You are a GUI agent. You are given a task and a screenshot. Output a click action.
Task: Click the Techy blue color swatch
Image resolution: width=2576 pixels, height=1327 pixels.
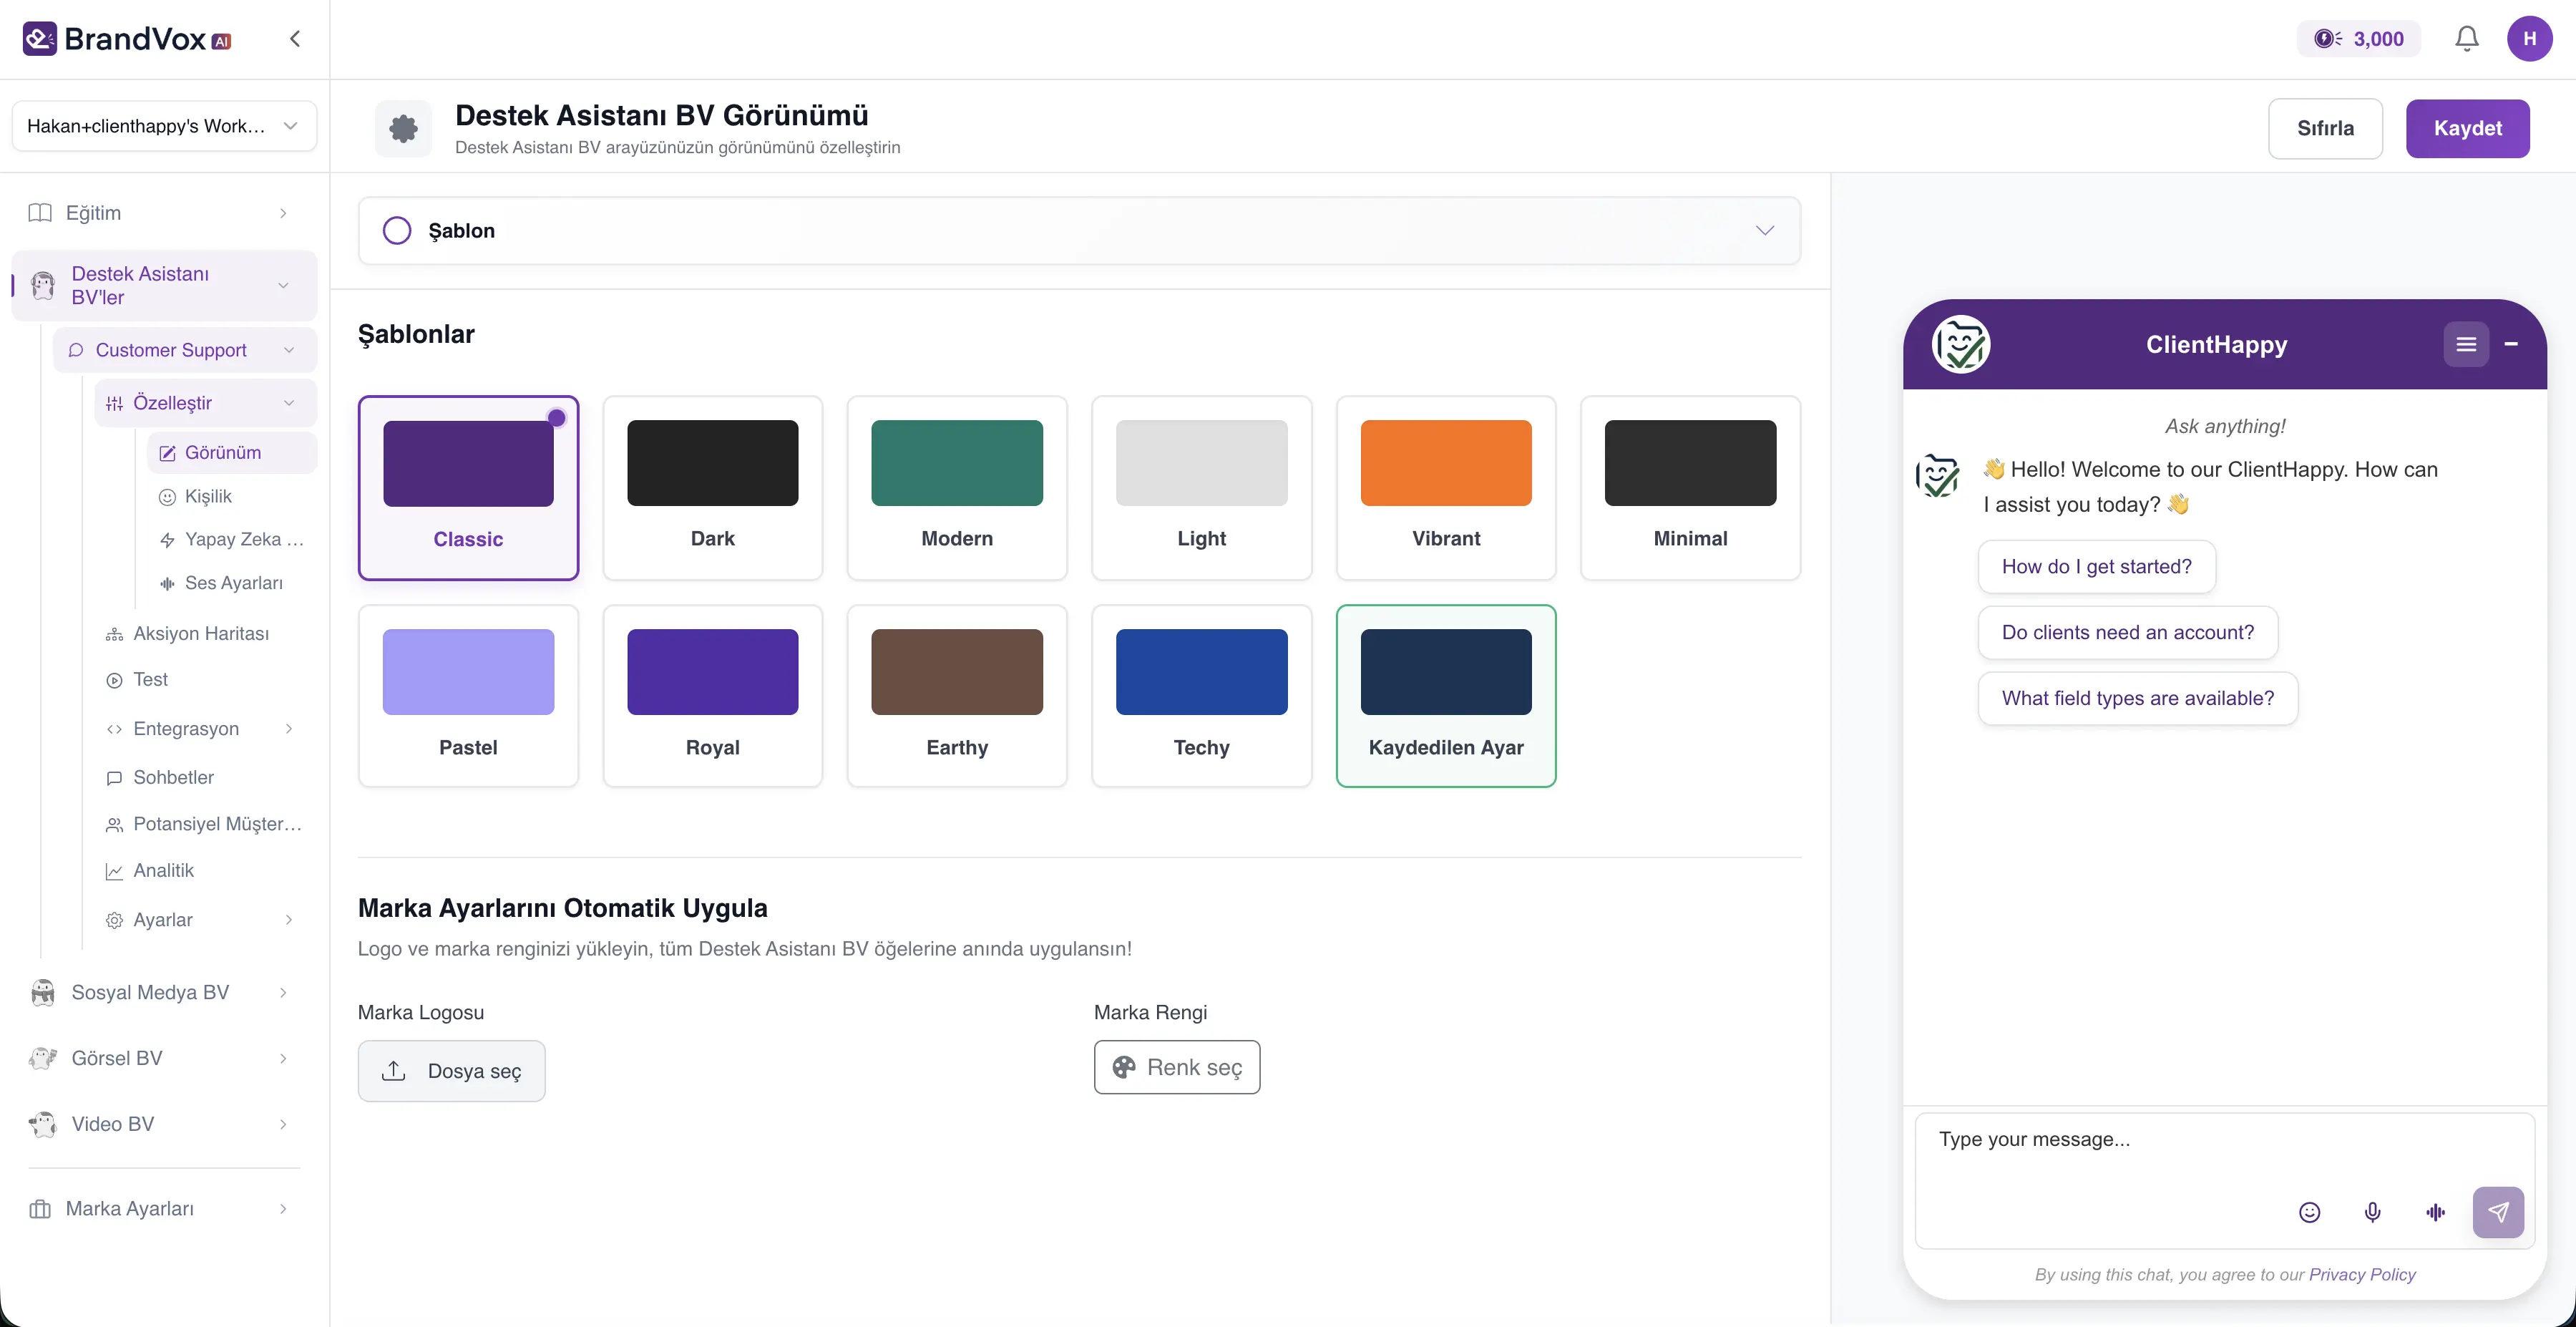1202,672
